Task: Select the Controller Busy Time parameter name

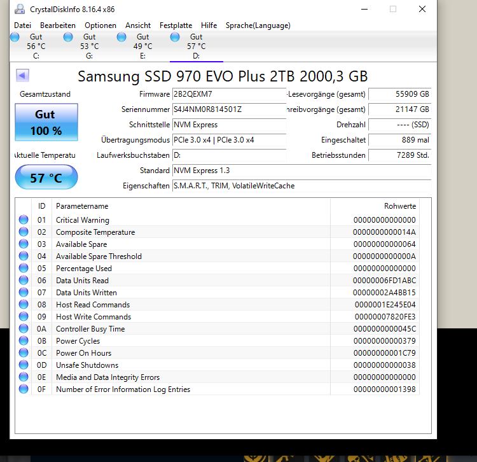Action: 90,329
